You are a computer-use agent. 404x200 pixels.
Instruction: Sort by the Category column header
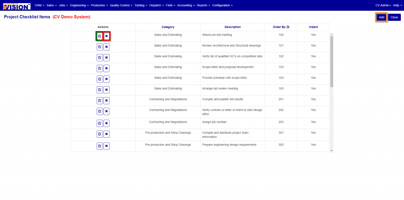pos(168,27)
